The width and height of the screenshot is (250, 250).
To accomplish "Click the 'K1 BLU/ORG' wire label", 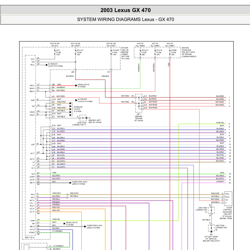I will (59, 167).
